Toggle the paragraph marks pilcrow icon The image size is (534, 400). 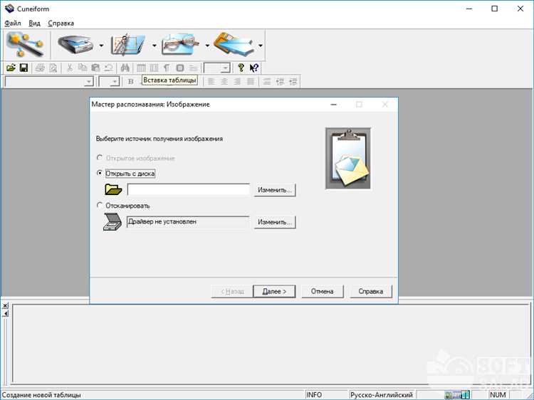click(x=167, y=68)
